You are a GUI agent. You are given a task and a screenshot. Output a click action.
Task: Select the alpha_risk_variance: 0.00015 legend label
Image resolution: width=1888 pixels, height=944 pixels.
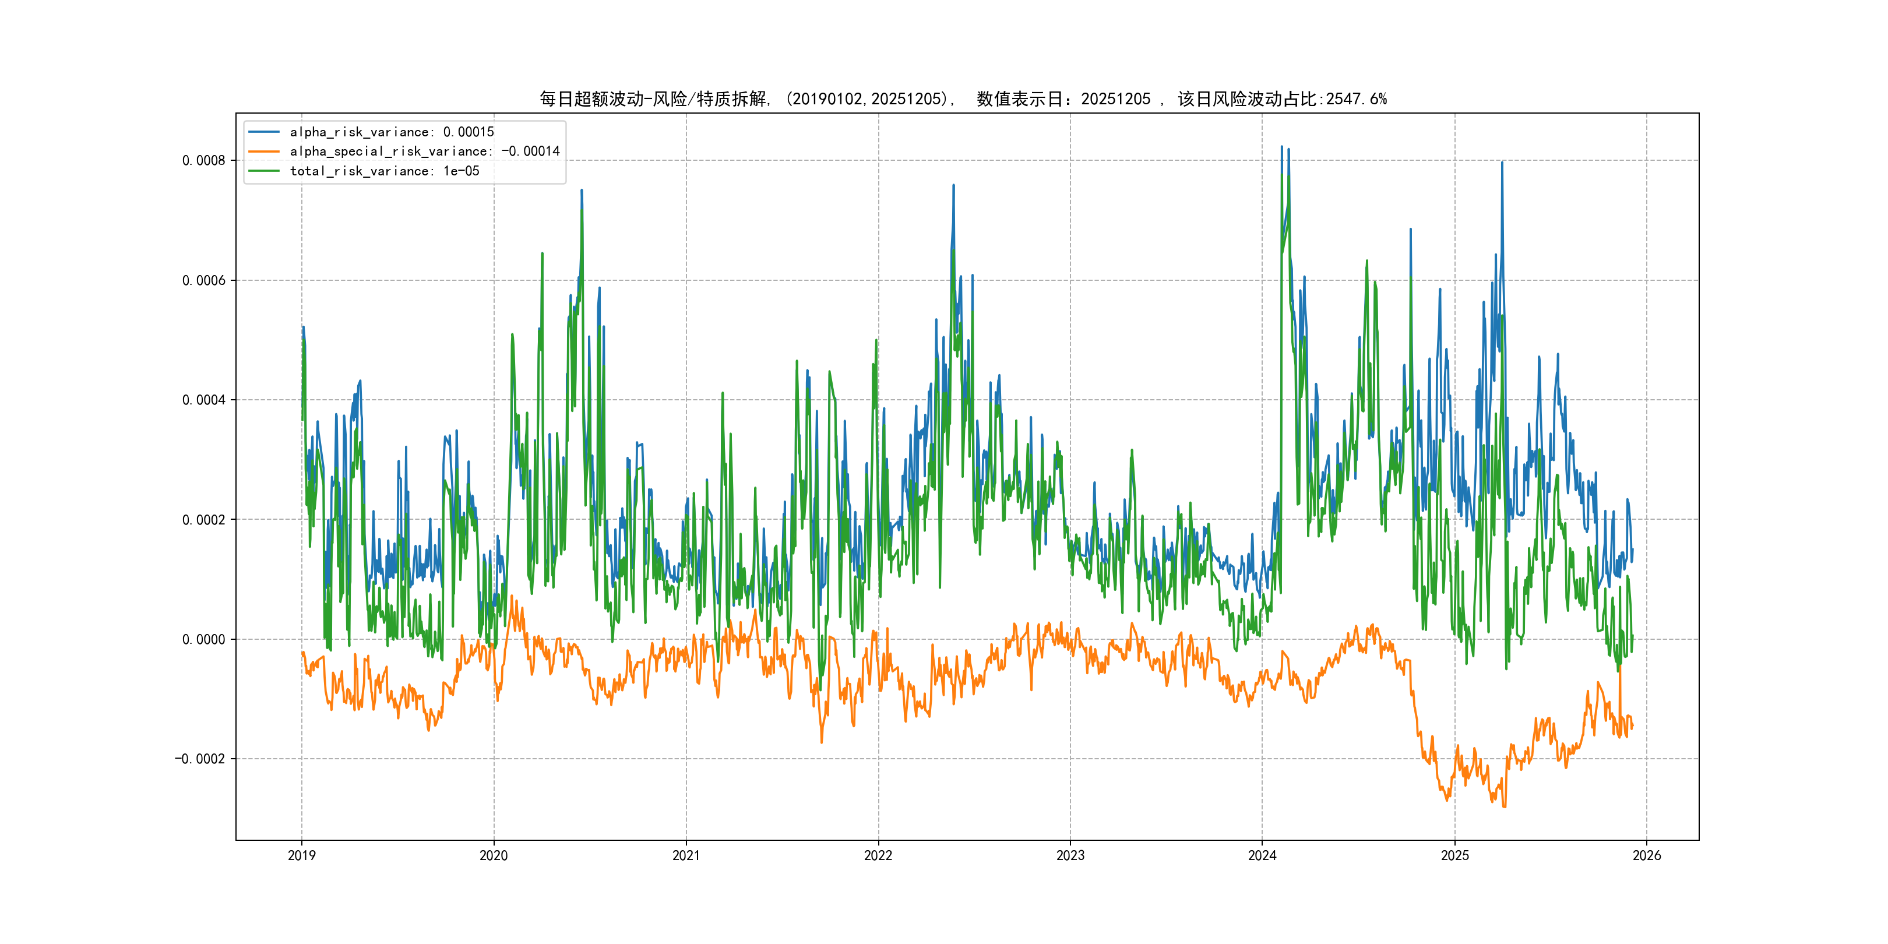pos(392,132)
